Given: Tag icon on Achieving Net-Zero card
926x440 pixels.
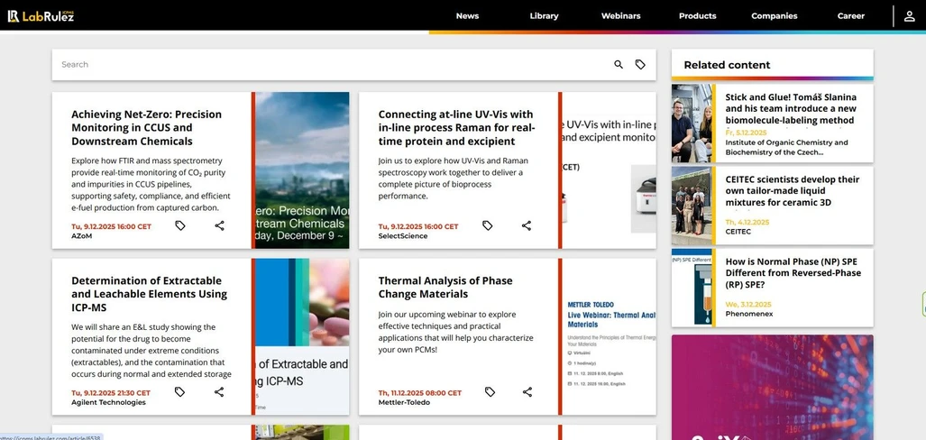Looking at the screenshot, I should click(180, 225).
